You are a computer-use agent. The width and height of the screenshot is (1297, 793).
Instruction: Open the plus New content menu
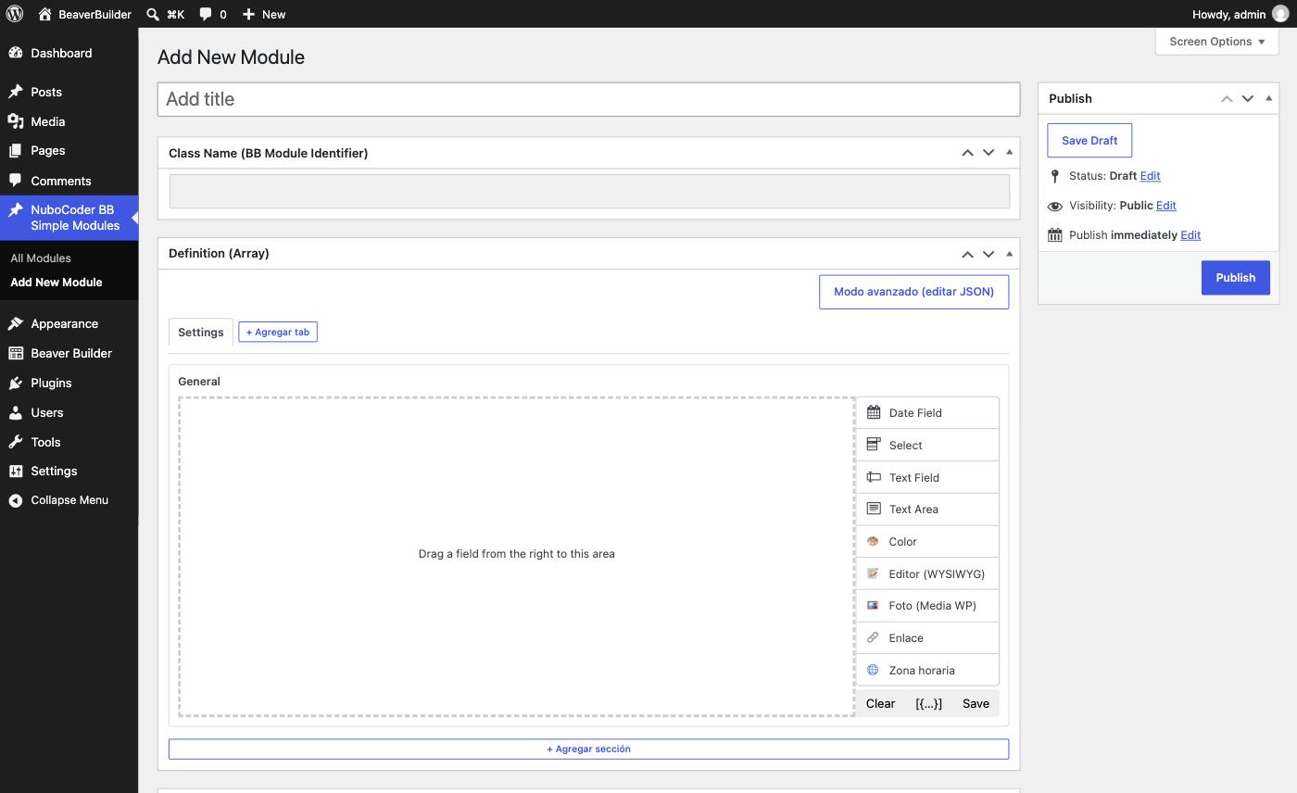(x=263, y=14)
